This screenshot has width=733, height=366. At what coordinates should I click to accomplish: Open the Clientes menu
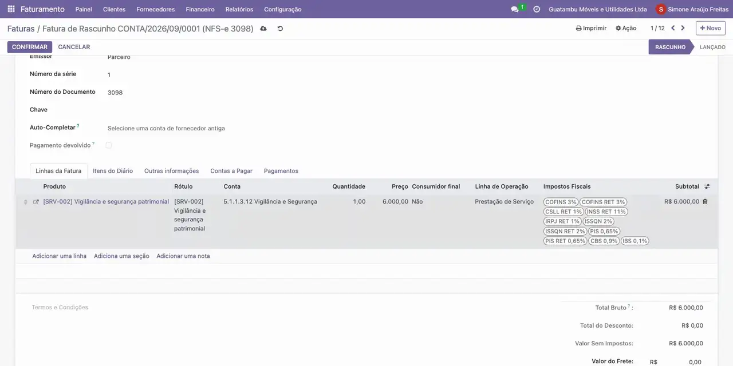click(x=114, y=9)
